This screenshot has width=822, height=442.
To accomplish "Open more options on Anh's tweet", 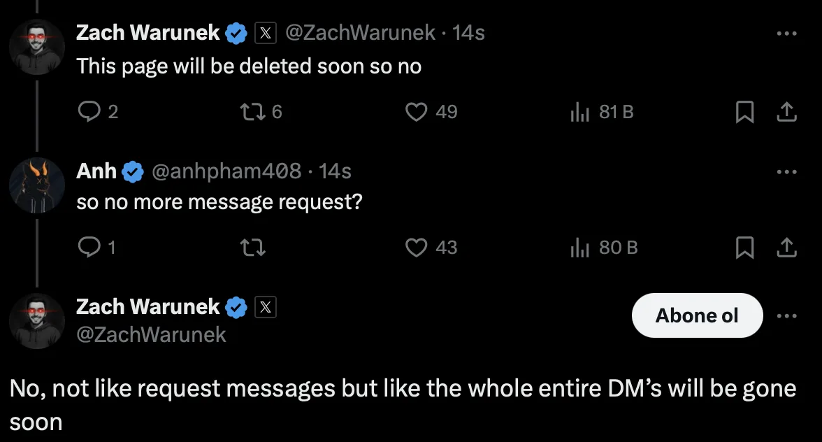I will (x=786, y=171).
